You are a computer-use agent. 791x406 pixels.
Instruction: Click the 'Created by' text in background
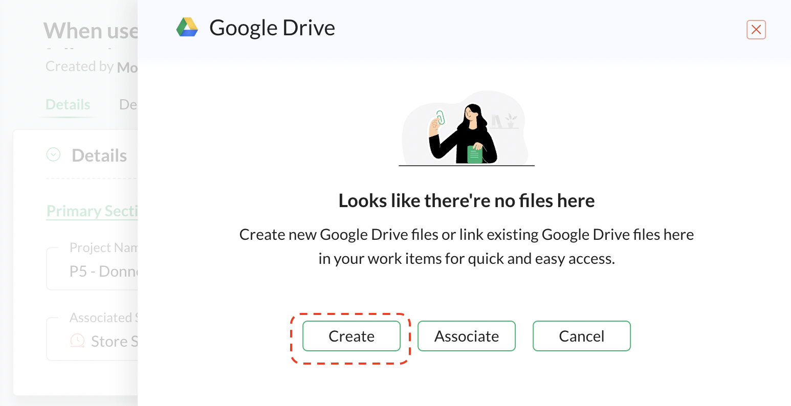[x=80, y=66]
